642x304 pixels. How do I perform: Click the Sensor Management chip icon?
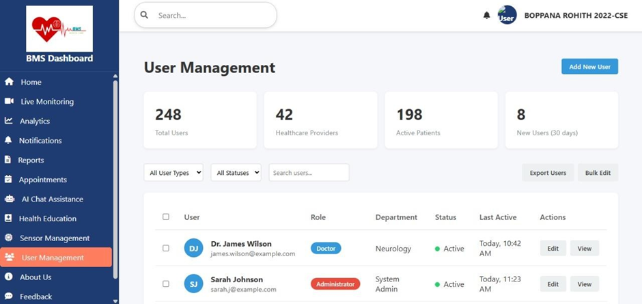pyautogui.click(x=8, y=238)
